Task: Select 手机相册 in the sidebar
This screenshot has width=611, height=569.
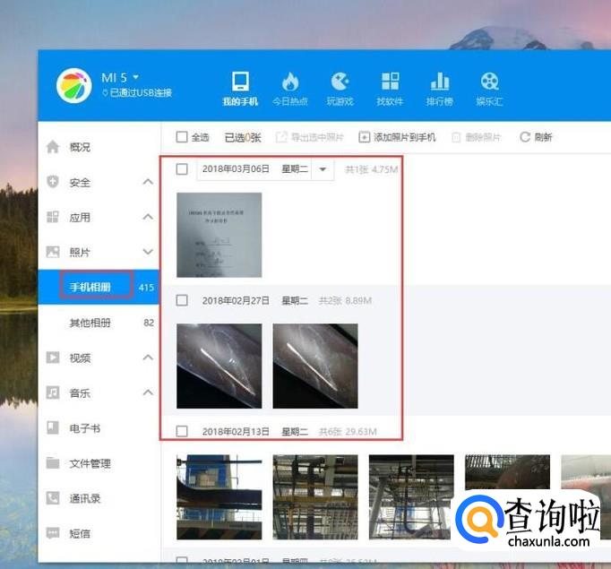Action: coord(90,288)
